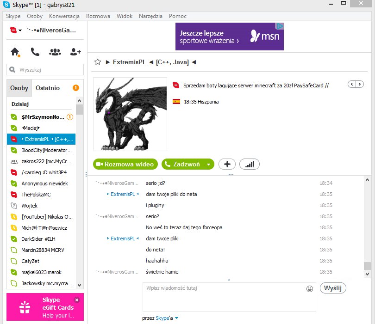375x324 pixels.
Task: Select group zakros222 [mc.MyCr...
Action: point(41,161)
